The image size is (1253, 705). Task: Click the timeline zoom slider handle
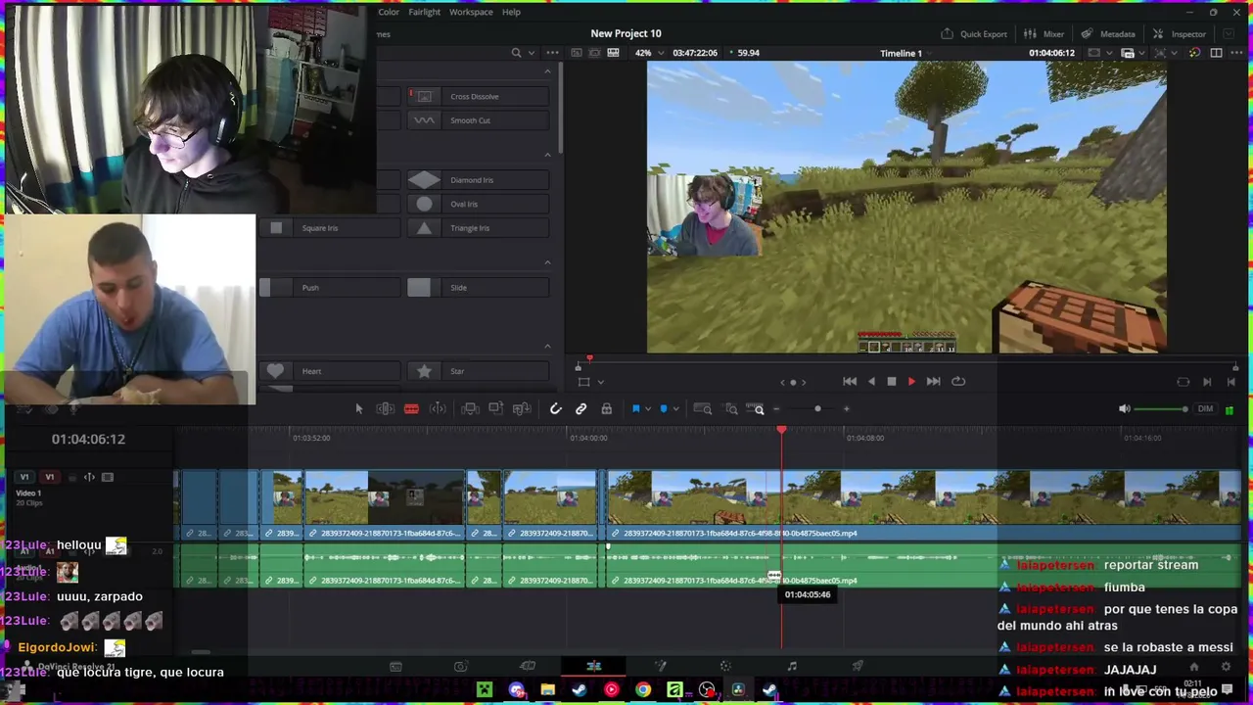pyautogui.click(x=817, y=409)
